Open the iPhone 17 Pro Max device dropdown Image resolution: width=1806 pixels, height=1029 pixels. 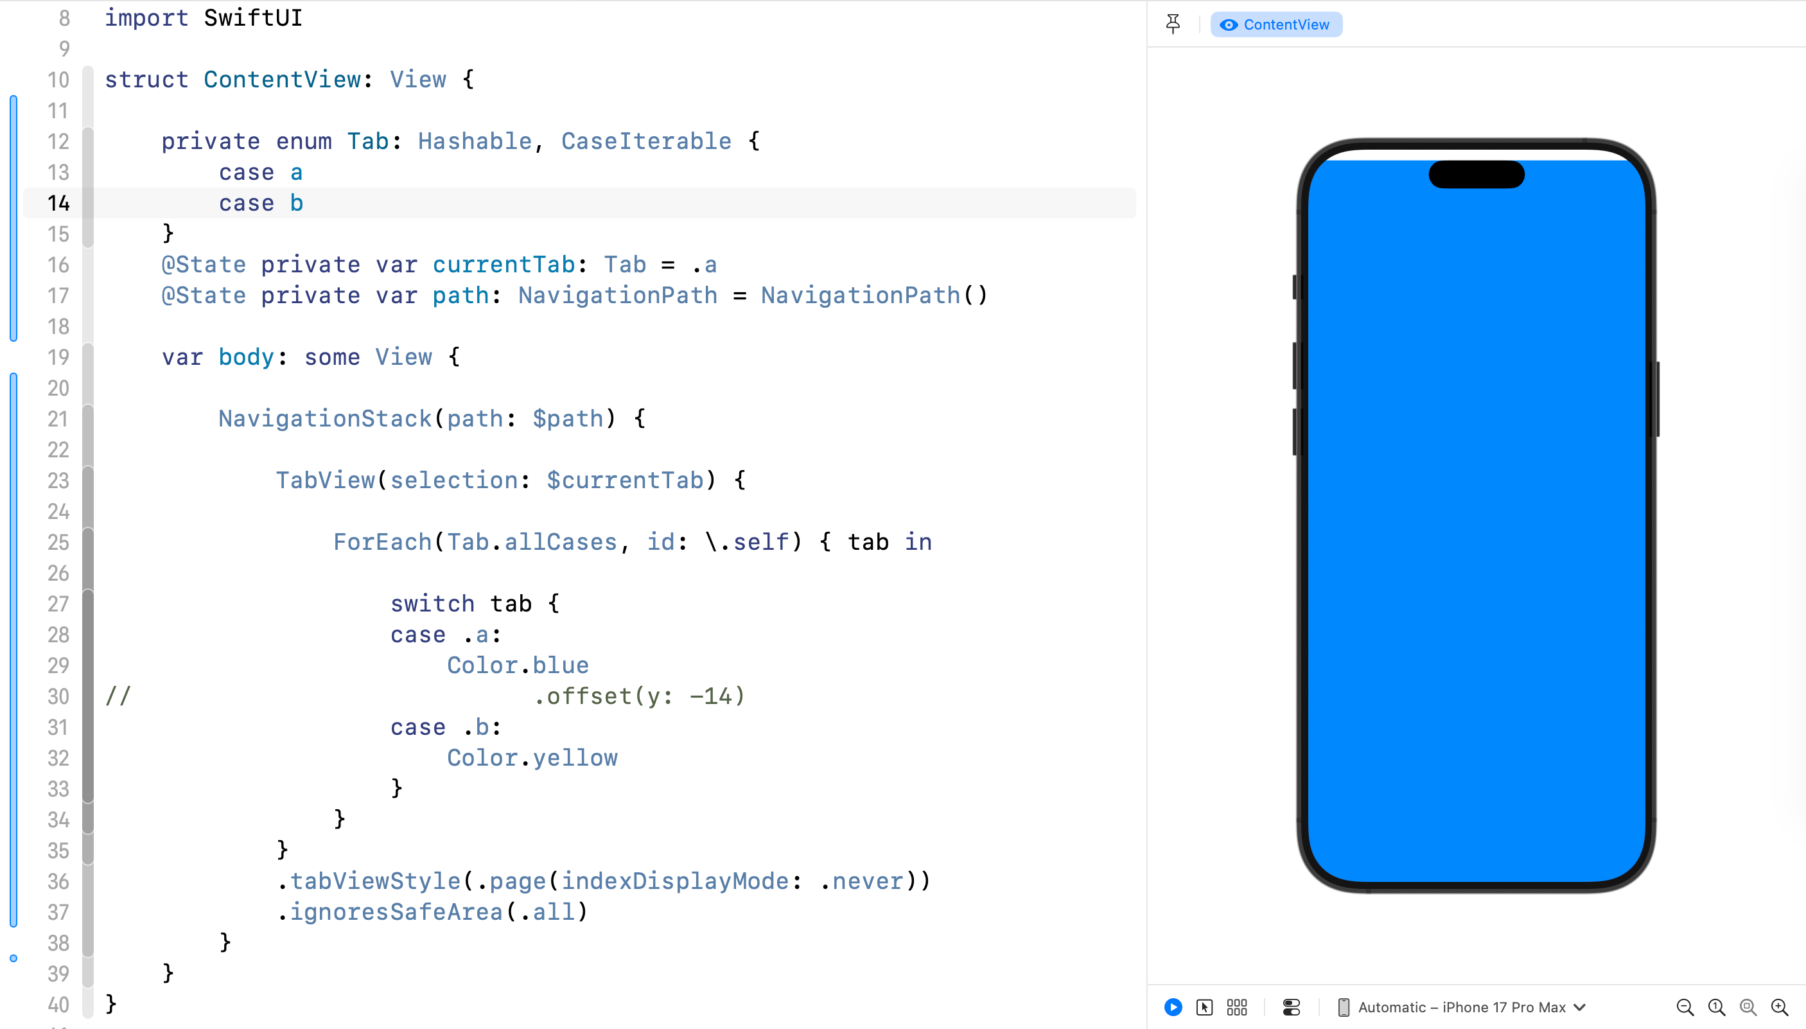pyautogui.click(x=1462, y=1007)
